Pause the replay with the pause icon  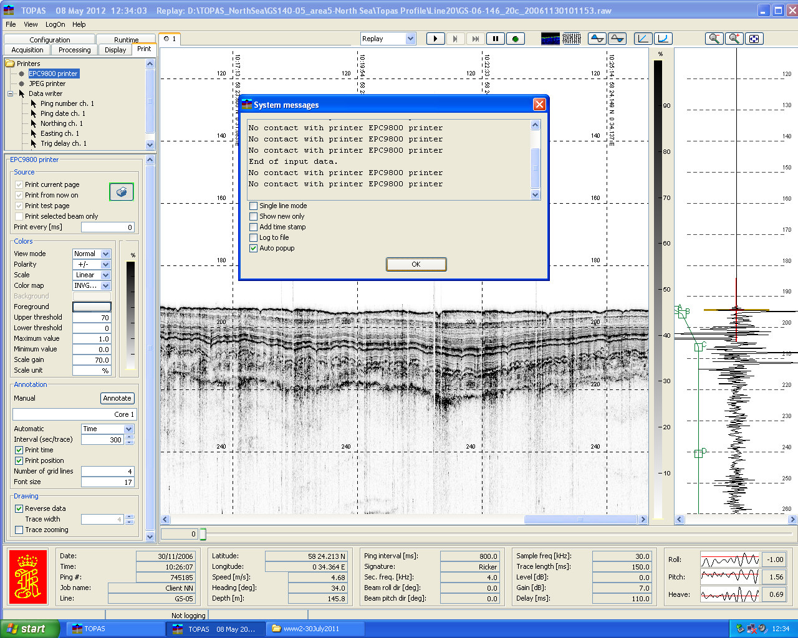pos(495,39)
